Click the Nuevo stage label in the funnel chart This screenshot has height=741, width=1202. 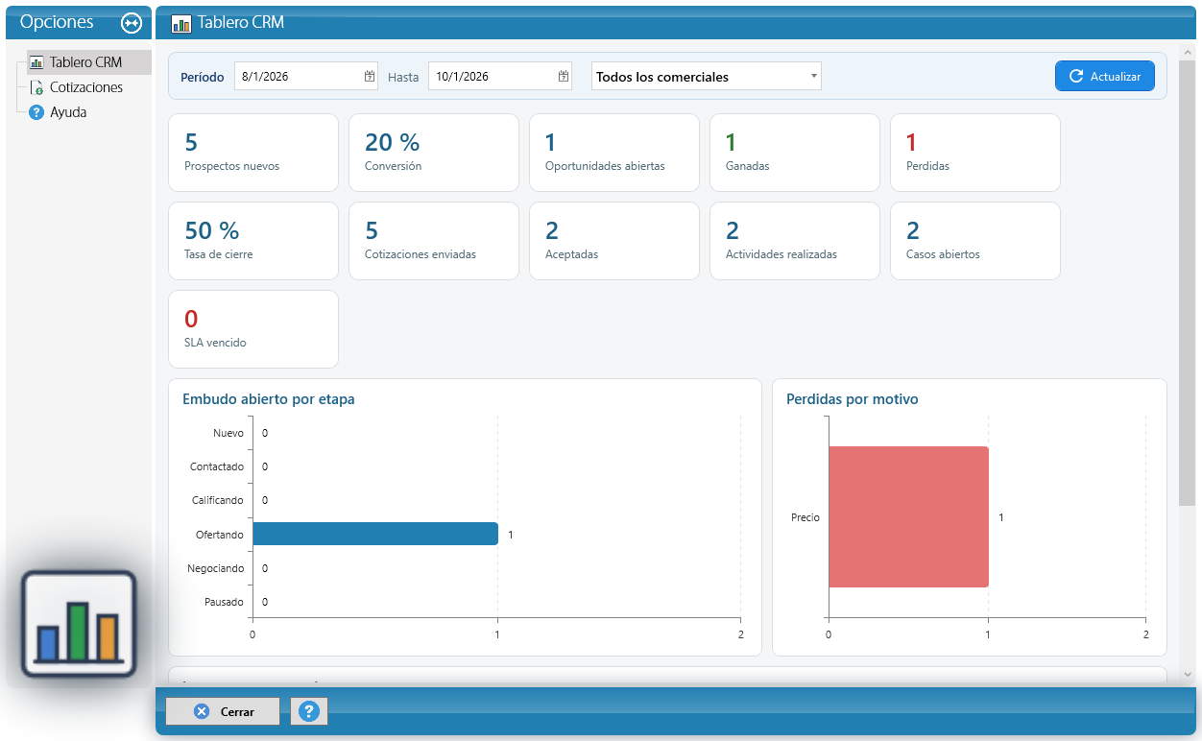pos(228,433)
